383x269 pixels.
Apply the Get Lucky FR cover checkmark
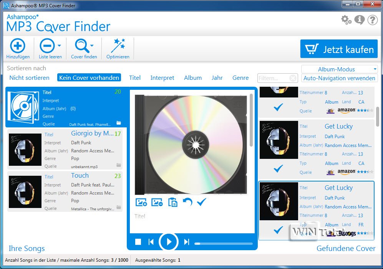point(278,230)
